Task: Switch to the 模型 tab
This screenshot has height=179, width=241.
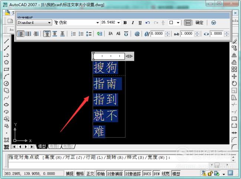Action: [42, 146]
